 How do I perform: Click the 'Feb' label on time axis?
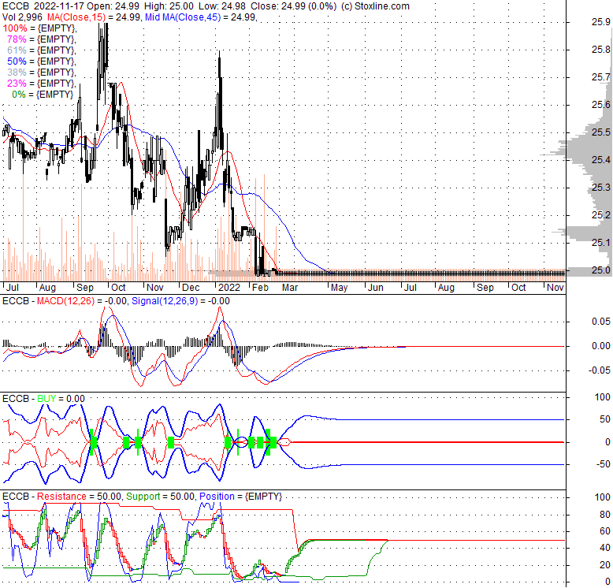[x=260, y=288]
